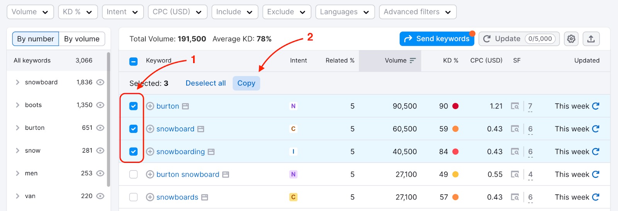Click the export upload icon
The width and height of the screenshot is (618, 211).
(x=591, y=39)
